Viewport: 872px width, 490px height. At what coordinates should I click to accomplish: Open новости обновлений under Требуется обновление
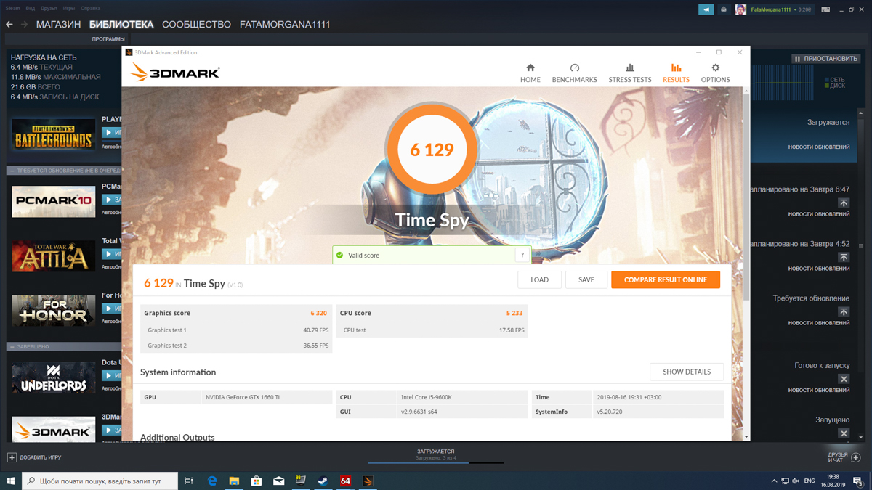[x=819, y=323]
